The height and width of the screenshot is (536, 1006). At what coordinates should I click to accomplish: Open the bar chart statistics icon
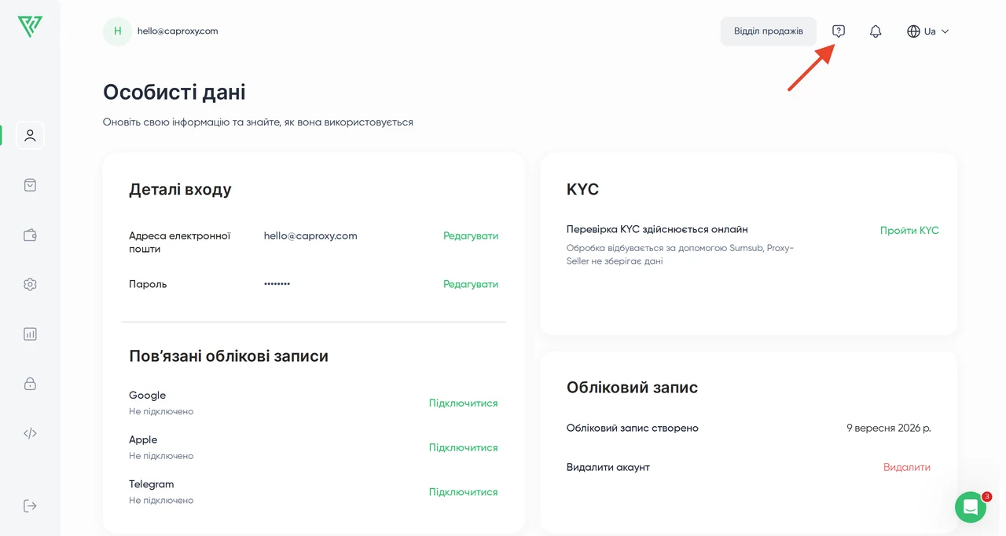coord(30,334)
